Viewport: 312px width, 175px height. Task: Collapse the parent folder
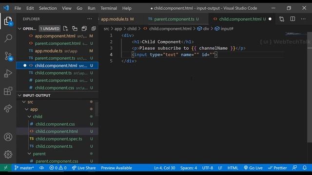coord(29,154)
